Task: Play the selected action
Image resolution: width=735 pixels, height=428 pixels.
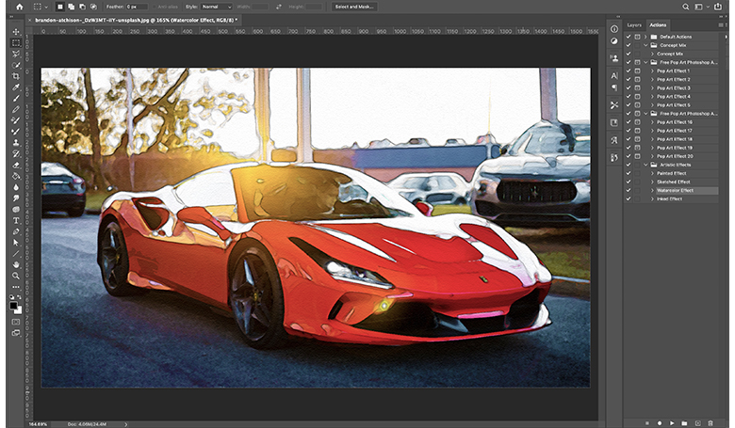Action: pos(672,423)
